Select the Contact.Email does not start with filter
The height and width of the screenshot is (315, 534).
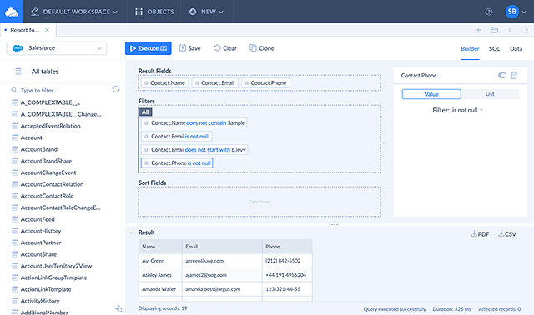pyautogui.click(x=194, y=150)
